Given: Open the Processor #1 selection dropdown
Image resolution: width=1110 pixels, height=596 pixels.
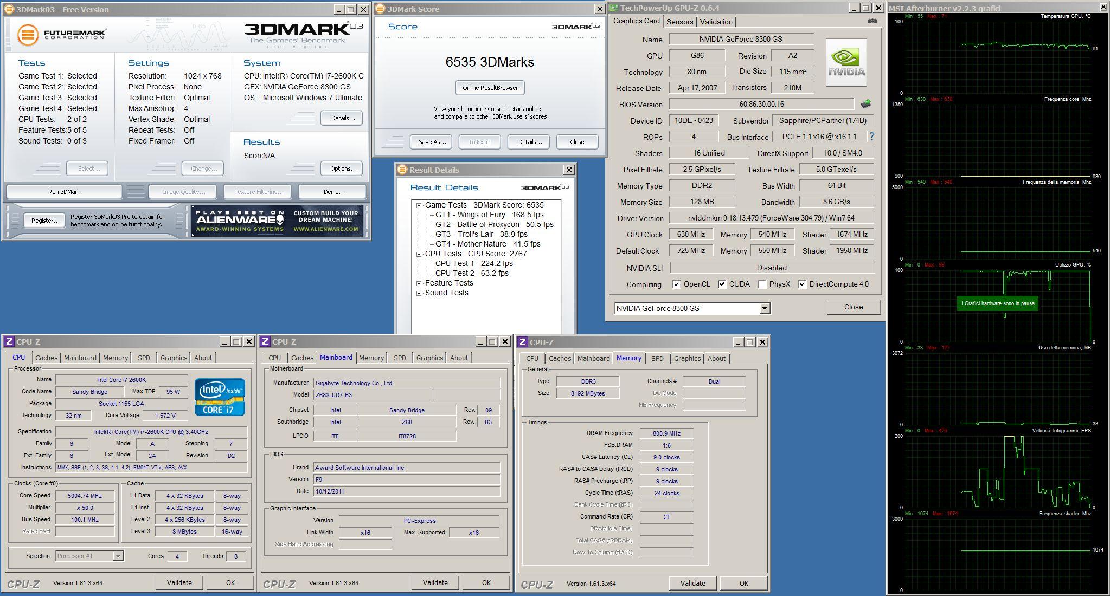Looking at the screenshot, I should point(117,556).
